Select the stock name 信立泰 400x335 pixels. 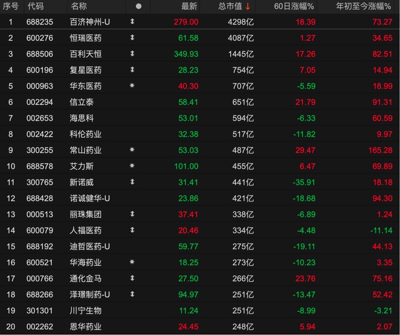tap(82, 102)
